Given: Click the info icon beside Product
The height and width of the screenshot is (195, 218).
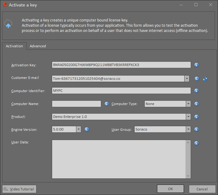Looking at the screenshot, I should pos(197,117).
